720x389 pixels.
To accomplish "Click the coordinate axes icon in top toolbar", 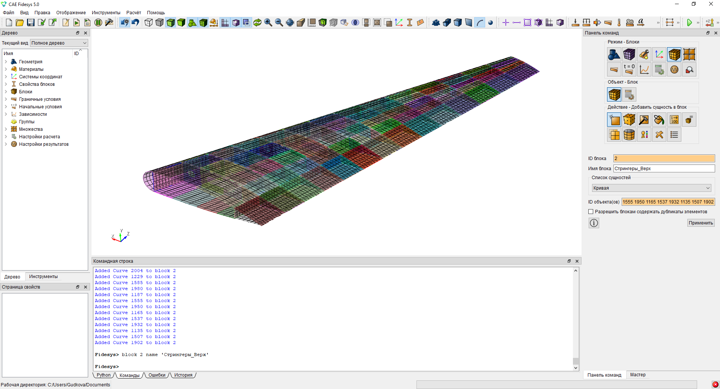I will 399,22.
